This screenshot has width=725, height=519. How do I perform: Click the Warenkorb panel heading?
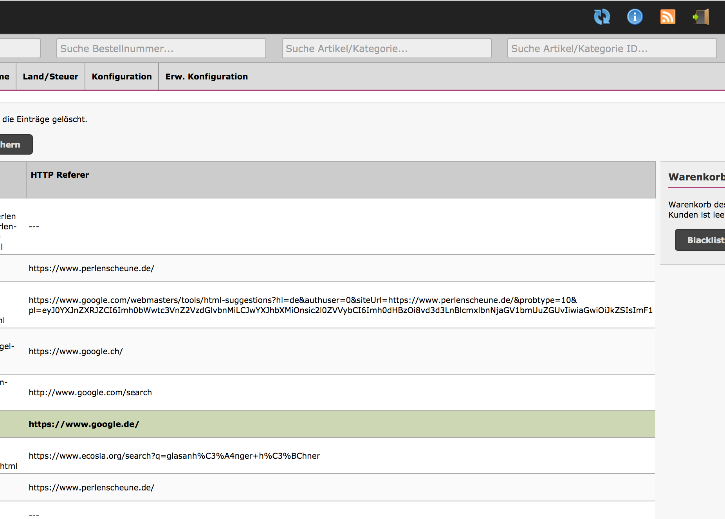pyautogui.click(x=696, y=177)
